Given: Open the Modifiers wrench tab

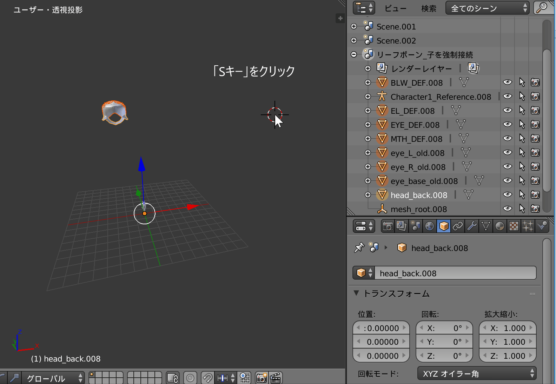Looking at the screenshot, I should coord(472,226).
